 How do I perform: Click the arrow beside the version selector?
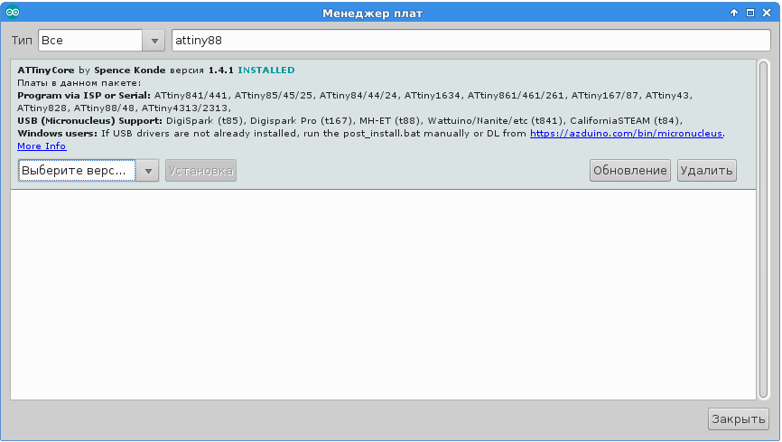[148, 170]
